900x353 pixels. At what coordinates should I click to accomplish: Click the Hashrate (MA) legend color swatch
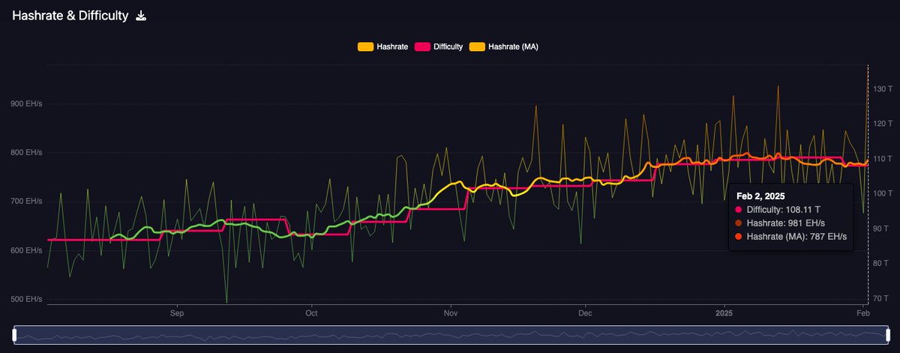[477, 46]
